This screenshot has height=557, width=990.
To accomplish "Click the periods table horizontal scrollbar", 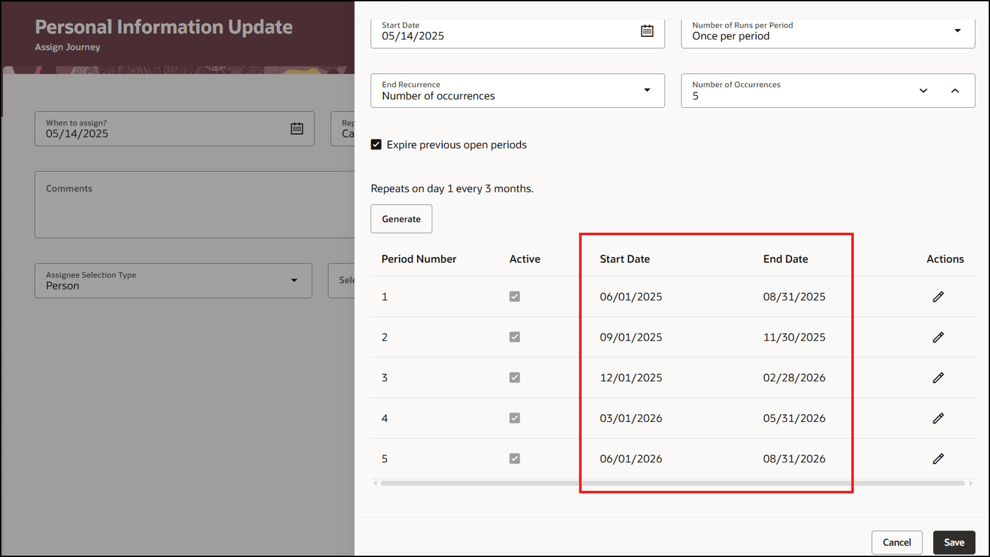I will pos(673,483).
